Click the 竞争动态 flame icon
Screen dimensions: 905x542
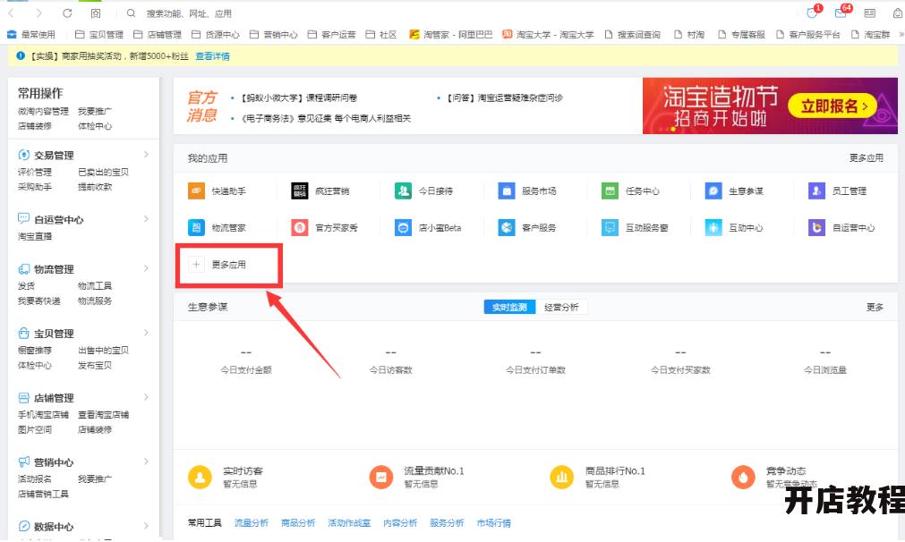pos(743,478)
